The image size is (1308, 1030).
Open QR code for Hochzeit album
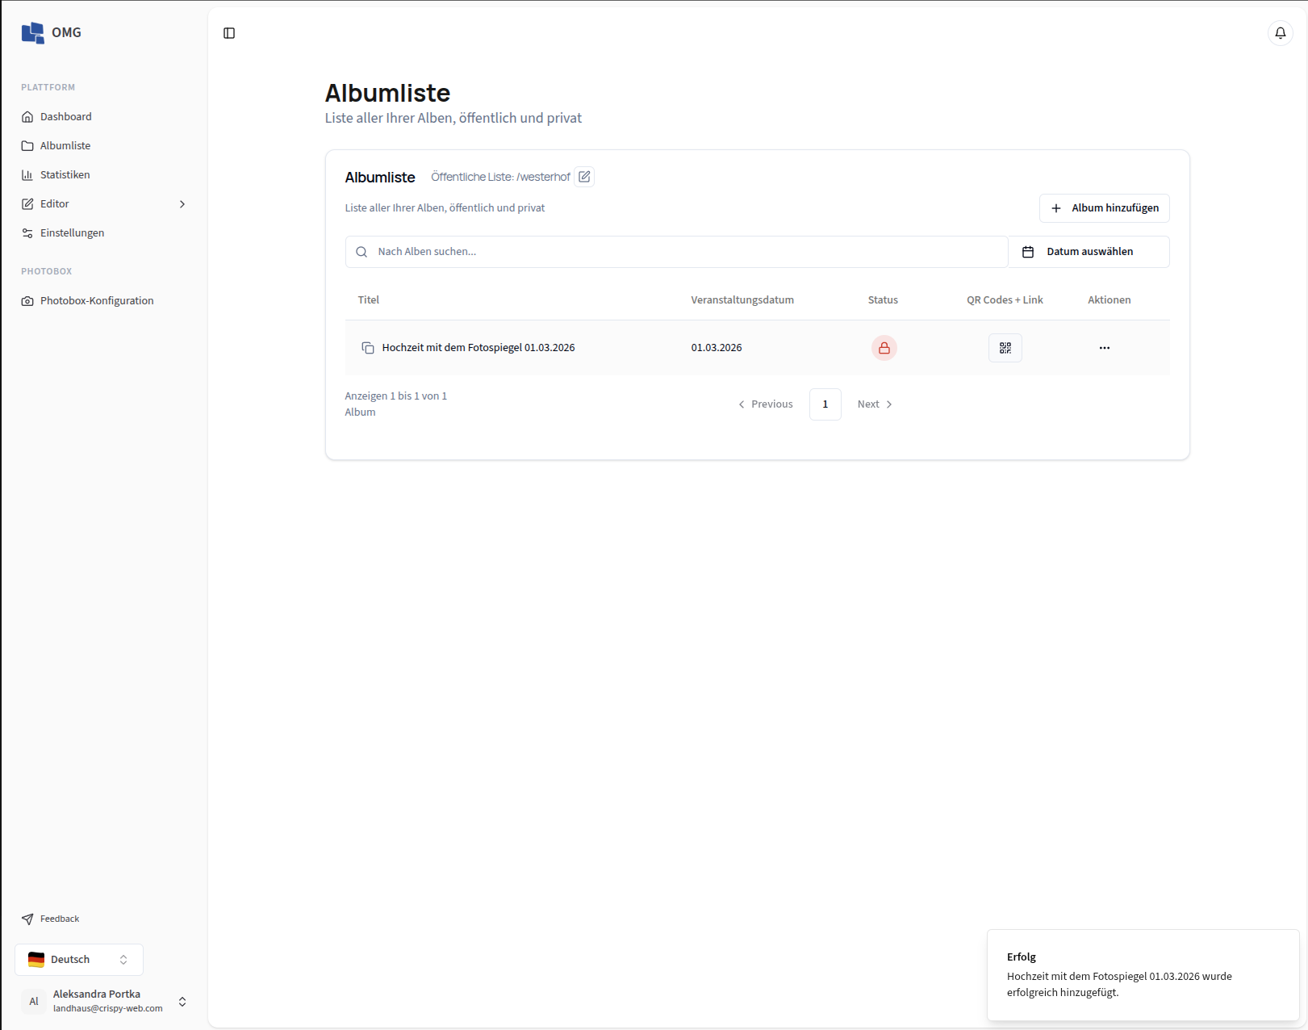tap(1005, 348)
